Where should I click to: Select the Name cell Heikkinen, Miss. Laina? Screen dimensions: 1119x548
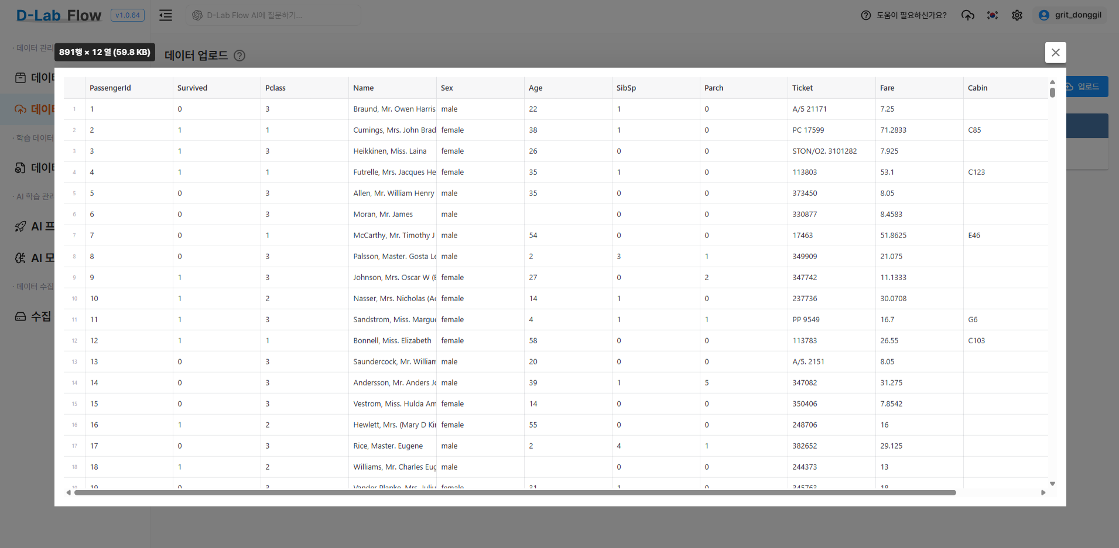click(x=390, y=151)
